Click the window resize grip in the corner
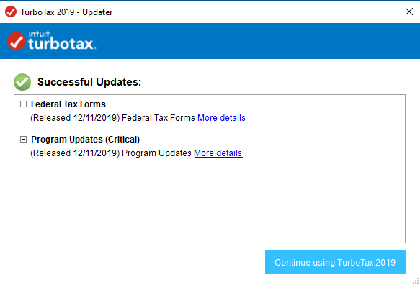The width and height of the screenshot is (420, 285). [x=416, y=281]
